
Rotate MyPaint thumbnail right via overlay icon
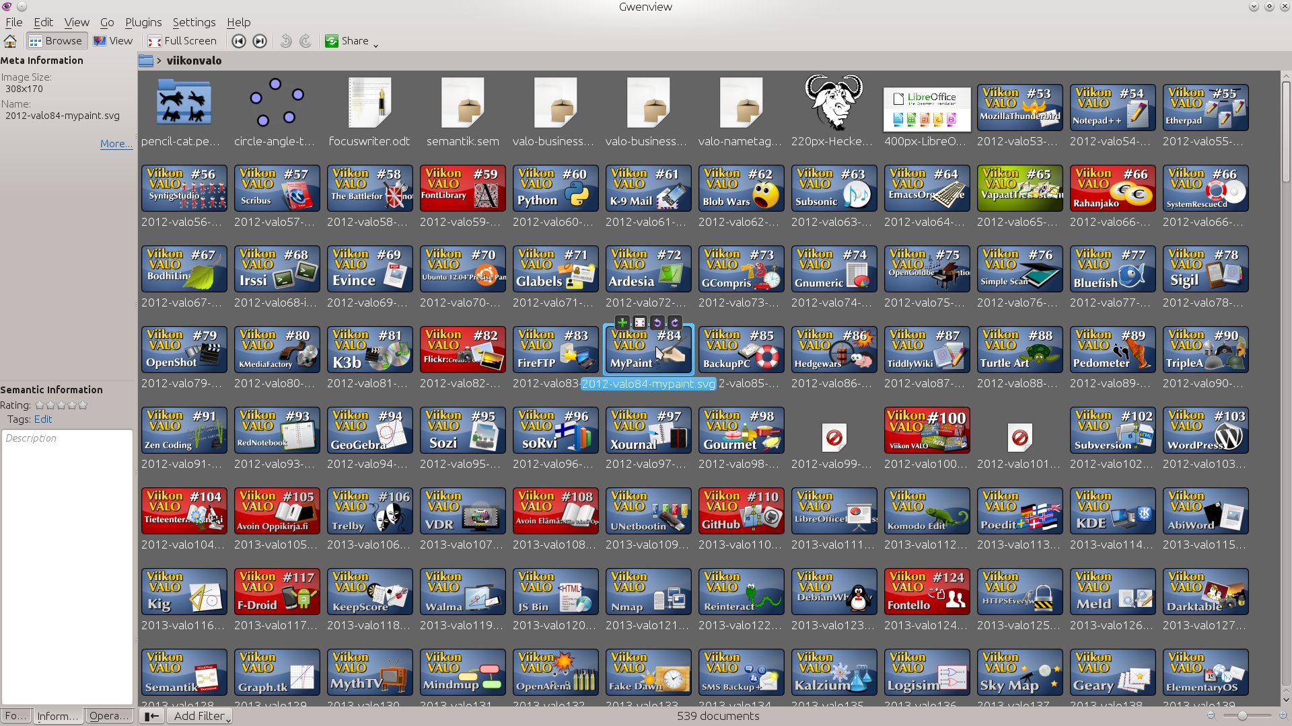[675, 323]
